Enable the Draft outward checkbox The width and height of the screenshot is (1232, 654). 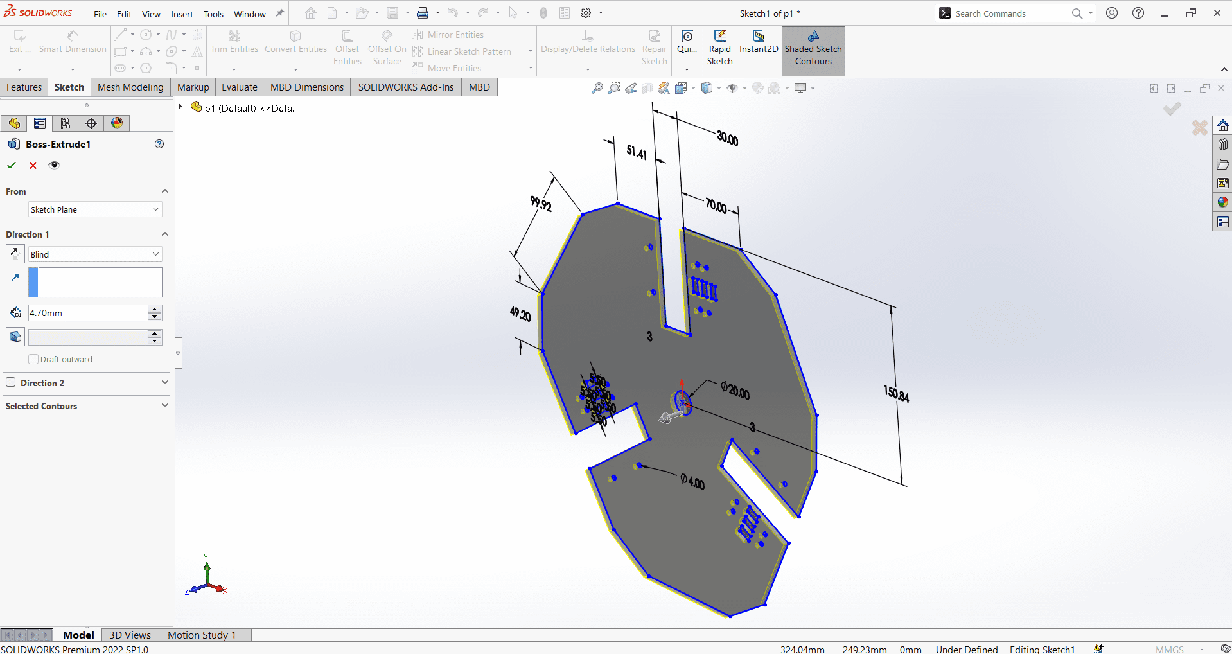33,359
